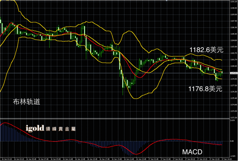238x161 pixels.
Task: Click the 16 Jun 21:45 time axis label
Action: (x=129, y=159)
